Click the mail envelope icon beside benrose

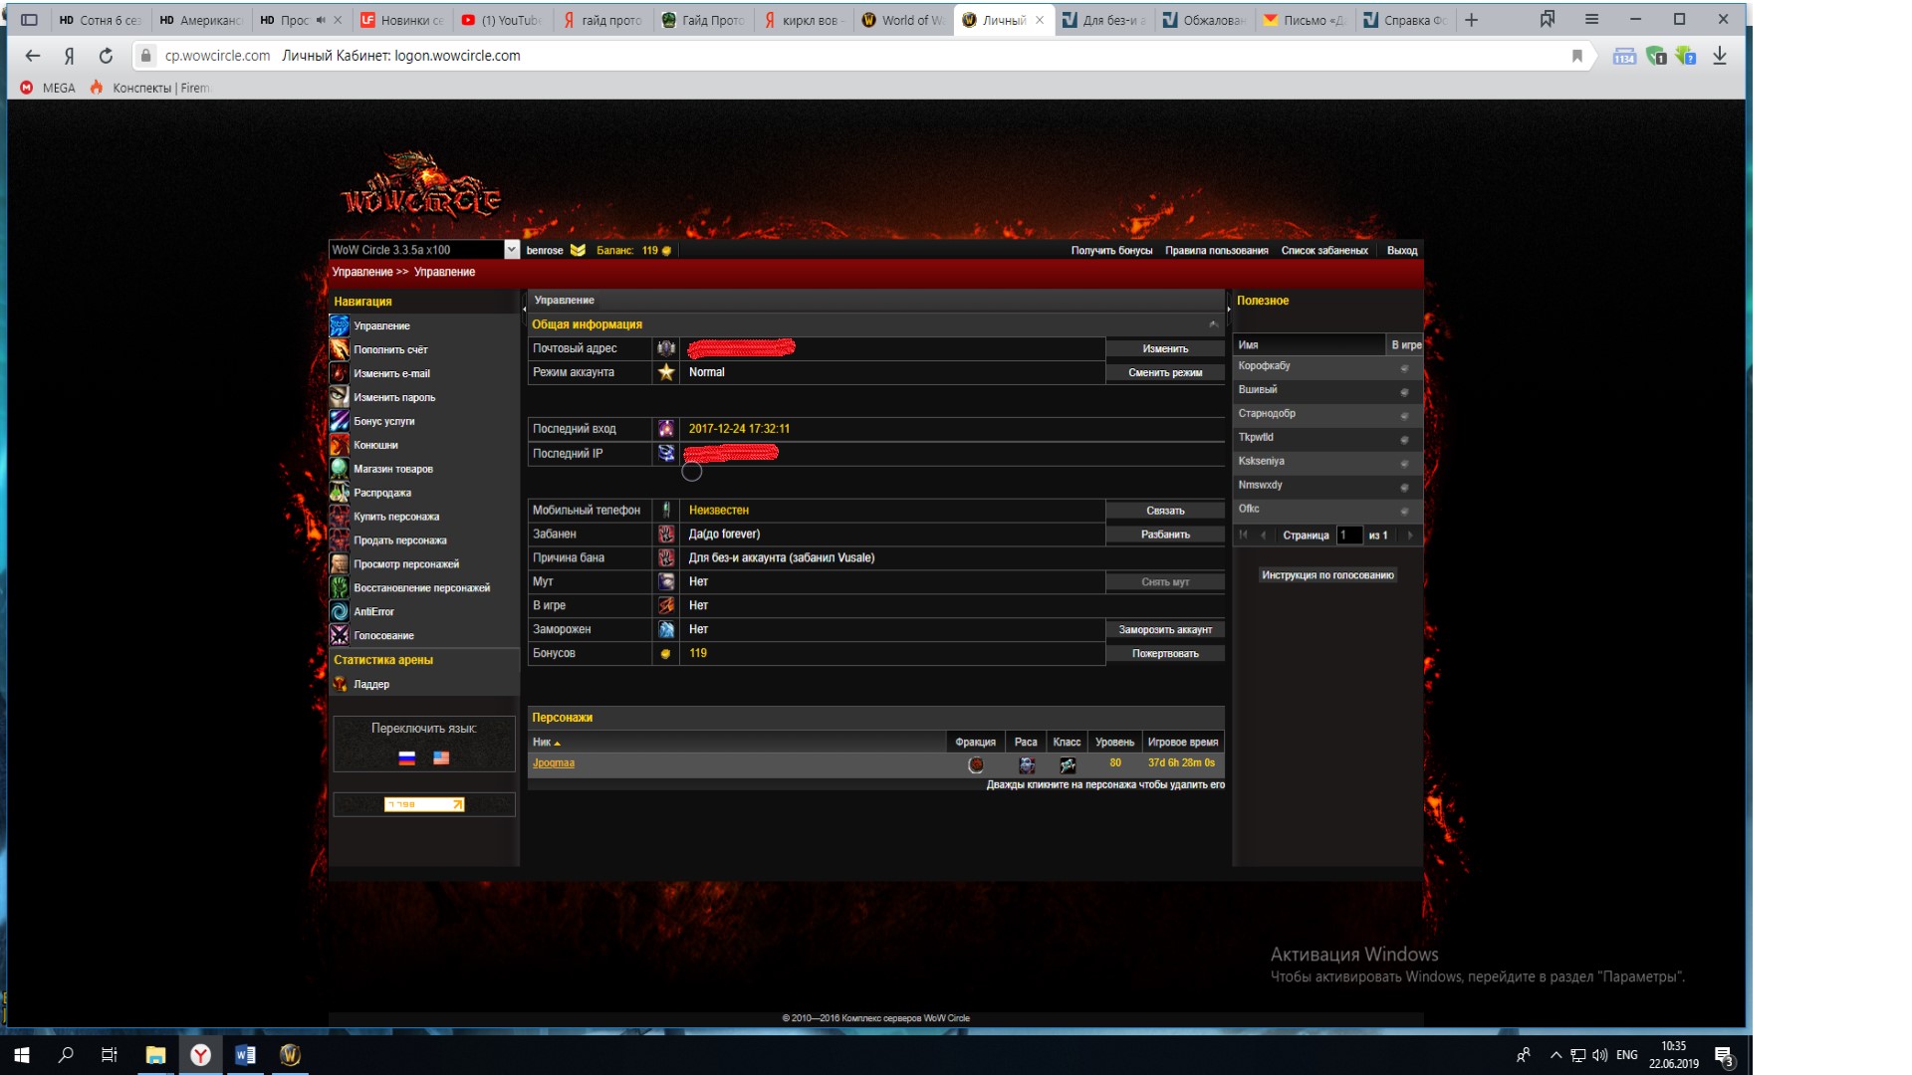pyautogui.click(x=578, y=250)
